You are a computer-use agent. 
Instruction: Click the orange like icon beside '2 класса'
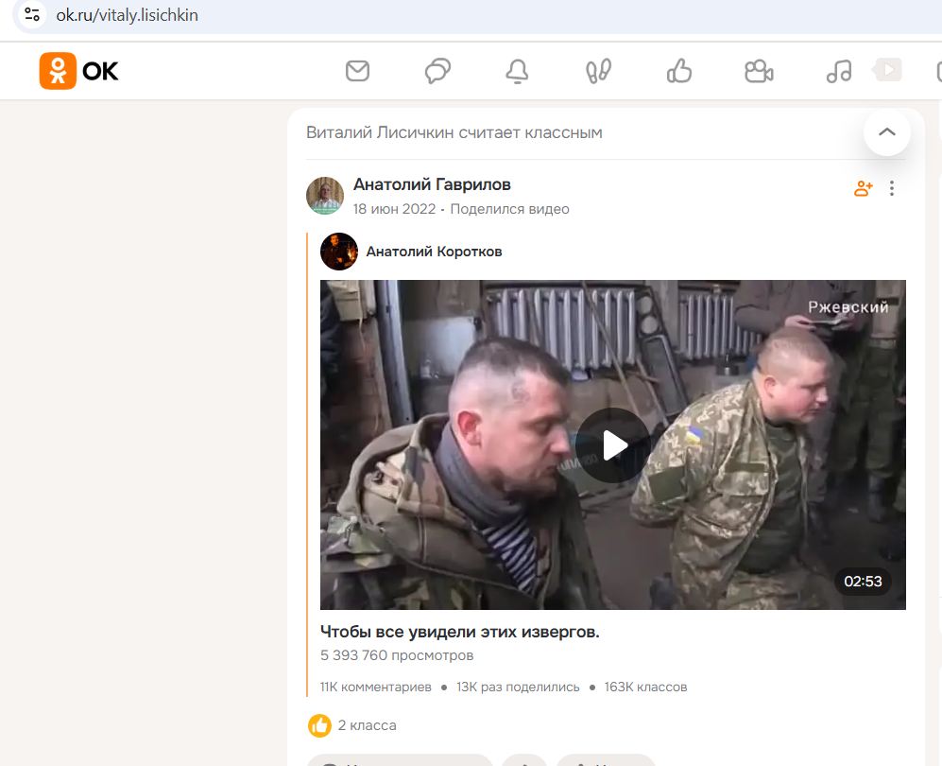[x=319, y=725]
